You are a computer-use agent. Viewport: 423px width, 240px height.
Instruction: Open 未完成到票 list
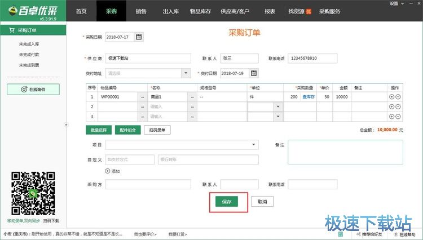(29, 65)
